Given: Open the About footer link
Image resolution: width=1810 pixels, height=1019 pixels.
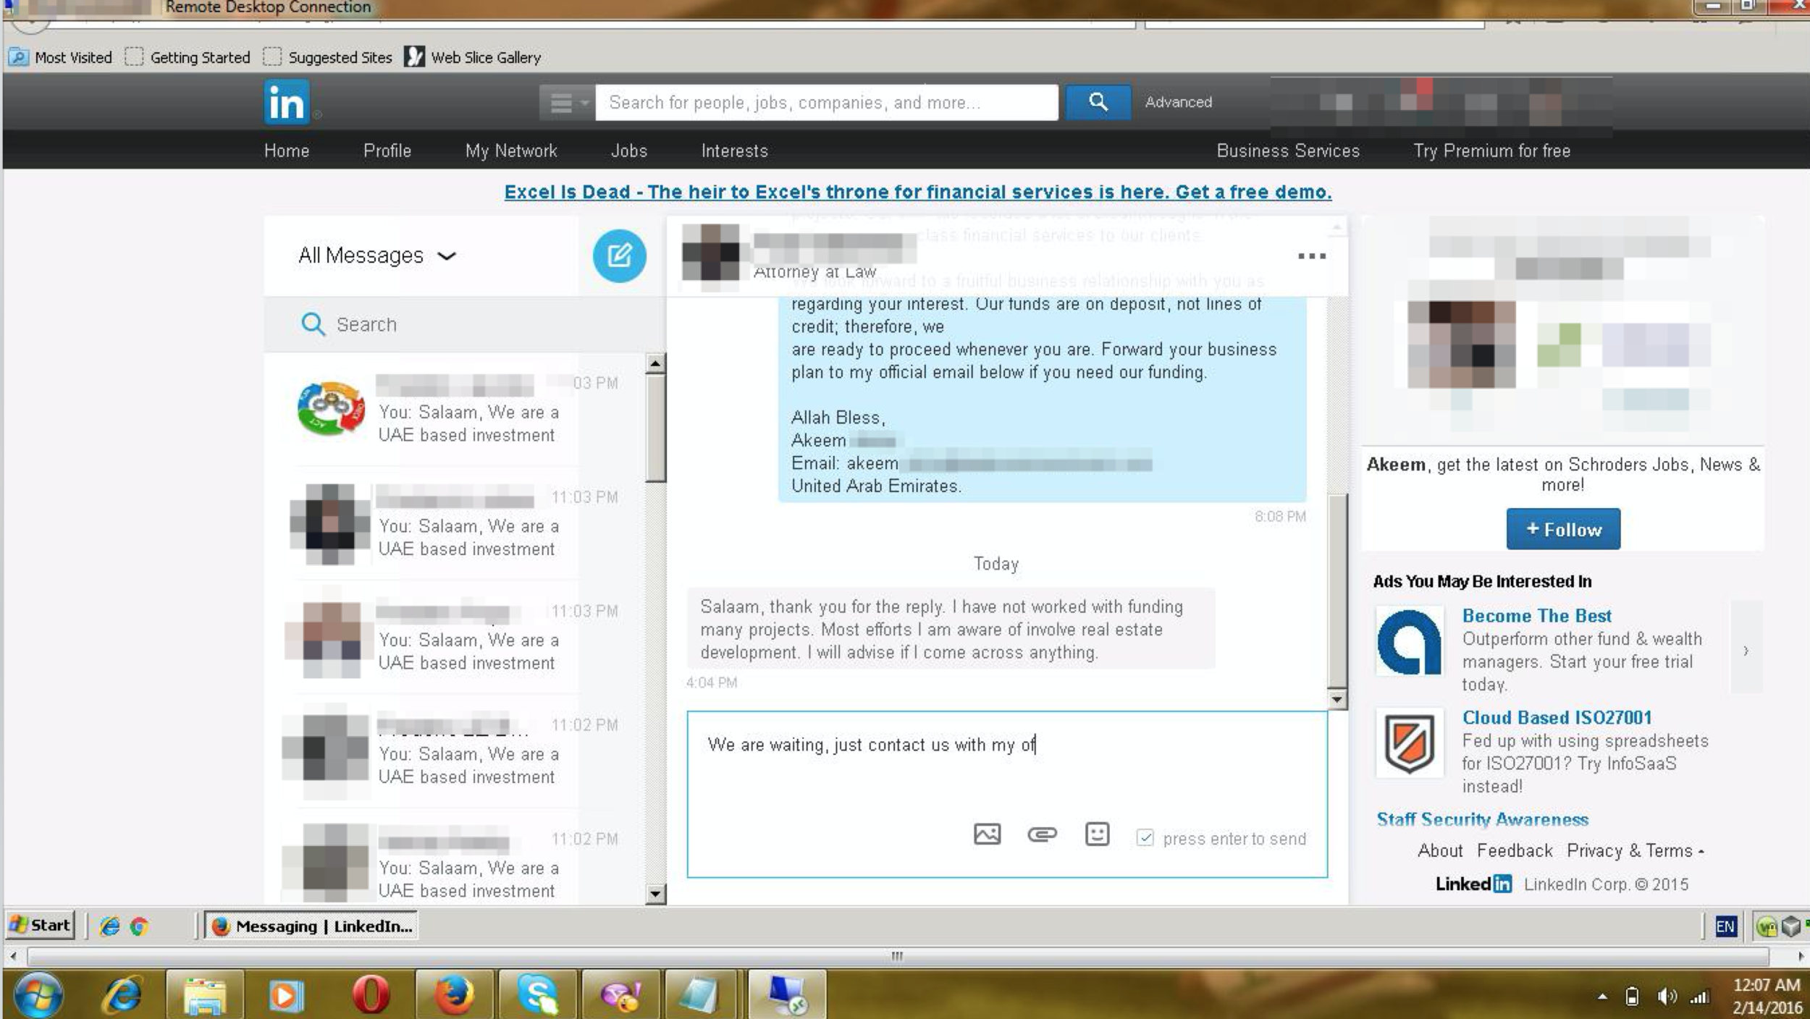Looking at the screenshot, I should [x=1440, y=850].
